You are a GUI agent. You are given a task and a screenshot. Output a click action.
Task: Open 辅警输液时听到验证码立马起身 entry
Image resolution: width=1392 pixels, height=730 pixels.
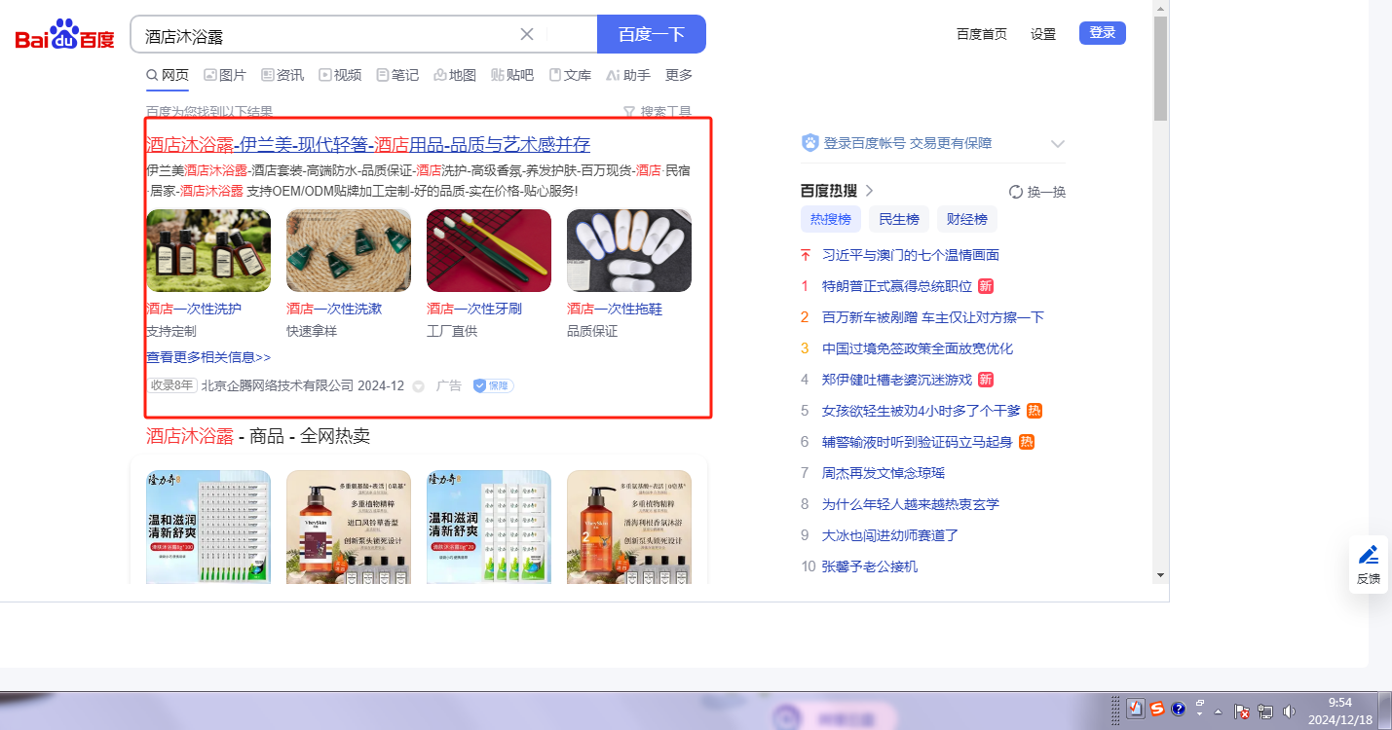(918, 442)
